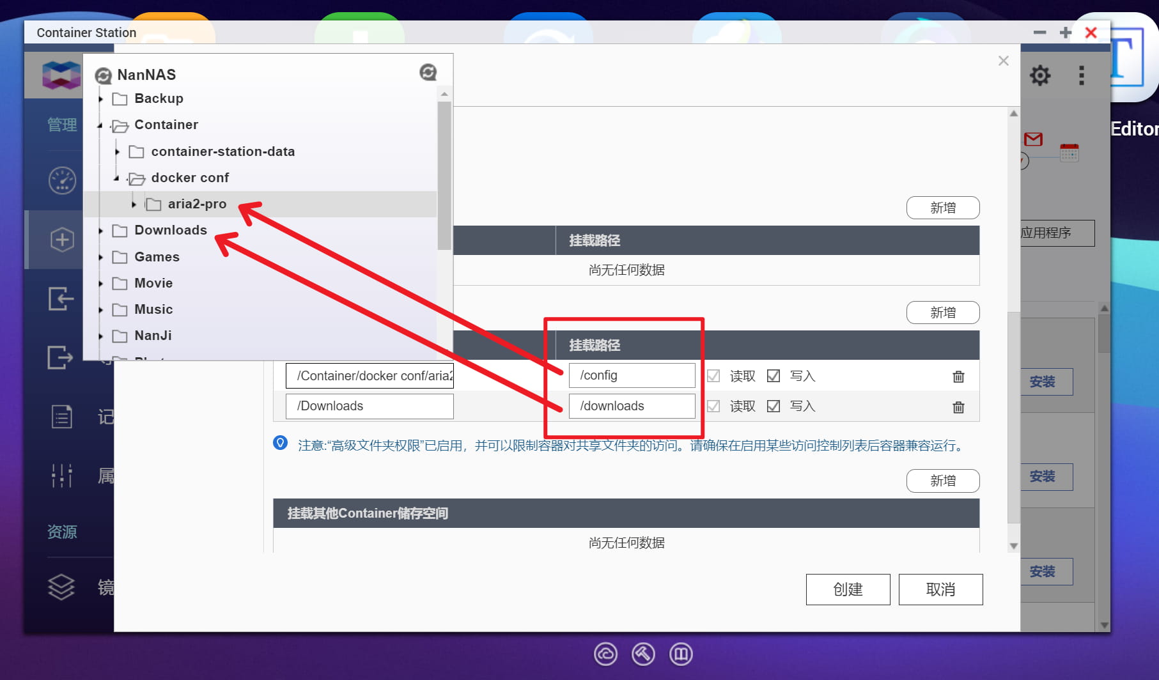Uncheck 写入 for the /downloads mount
The image size is (1159, 680).
[x=774, y=406]
